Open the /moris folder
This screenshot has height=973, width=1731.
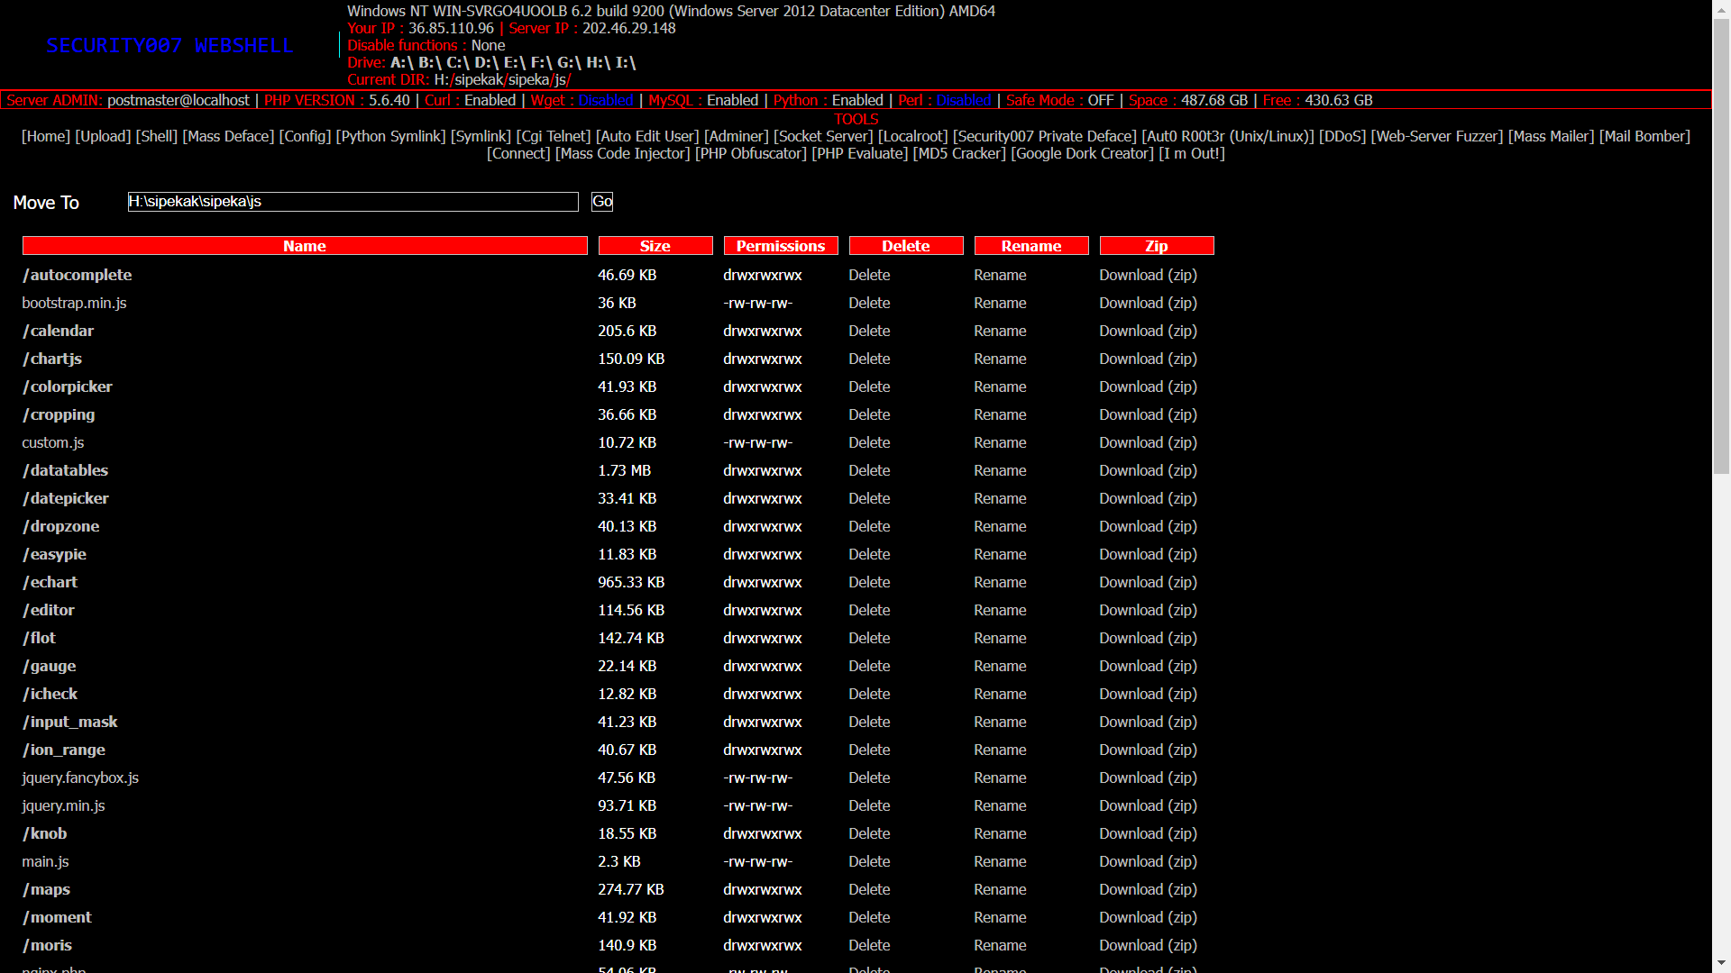click(47, 945)
